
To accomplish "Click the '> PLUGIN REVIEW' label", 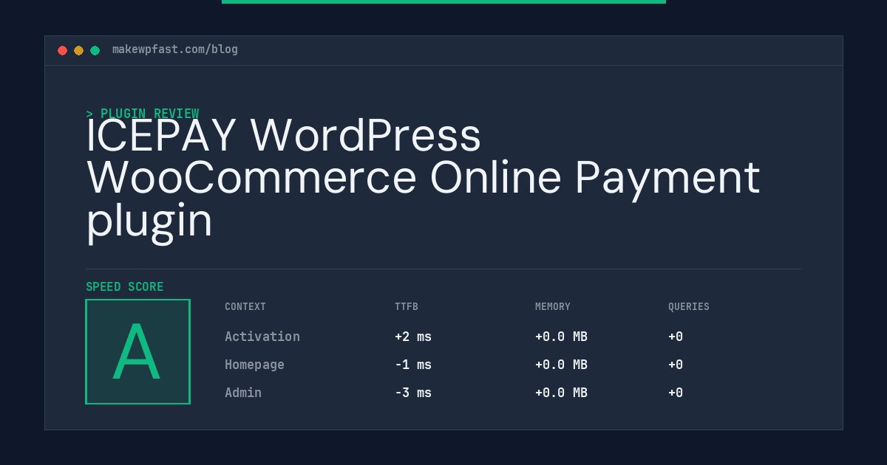I will coord(143,114).
